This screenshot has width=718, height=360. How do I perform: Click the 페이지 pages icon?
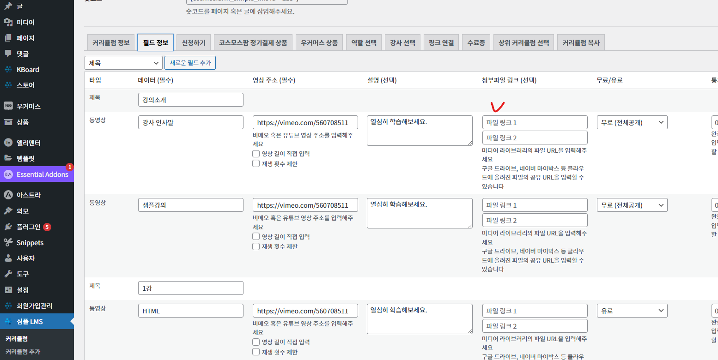pos(8,38)
